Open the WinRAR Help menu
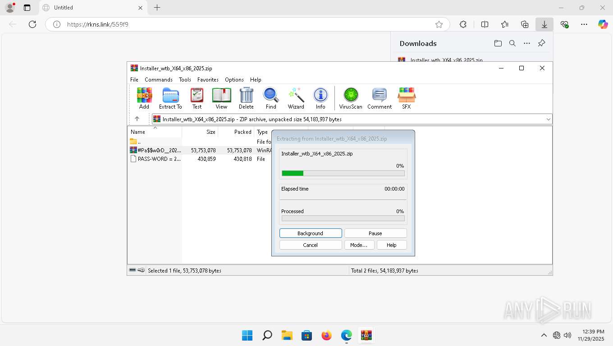 click(x=256, y=79)
